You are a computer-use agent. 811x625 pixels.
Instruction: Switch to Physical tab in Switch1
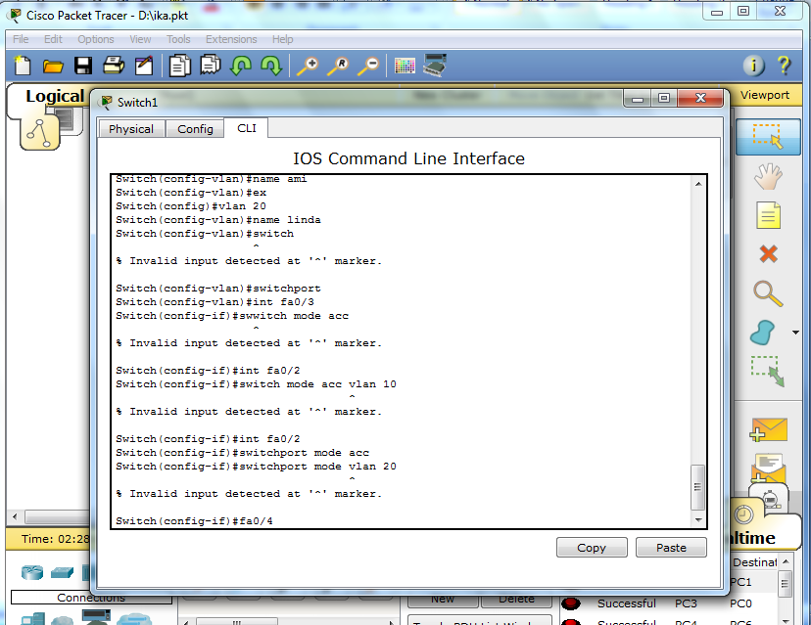click(131, 129)
